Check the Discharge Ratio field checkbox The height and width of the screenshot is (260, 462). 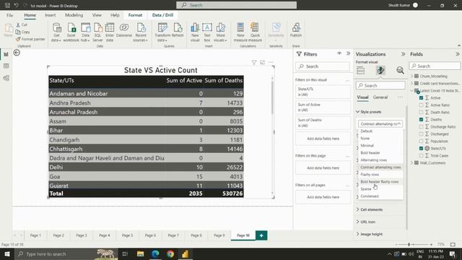pos(421,127)
